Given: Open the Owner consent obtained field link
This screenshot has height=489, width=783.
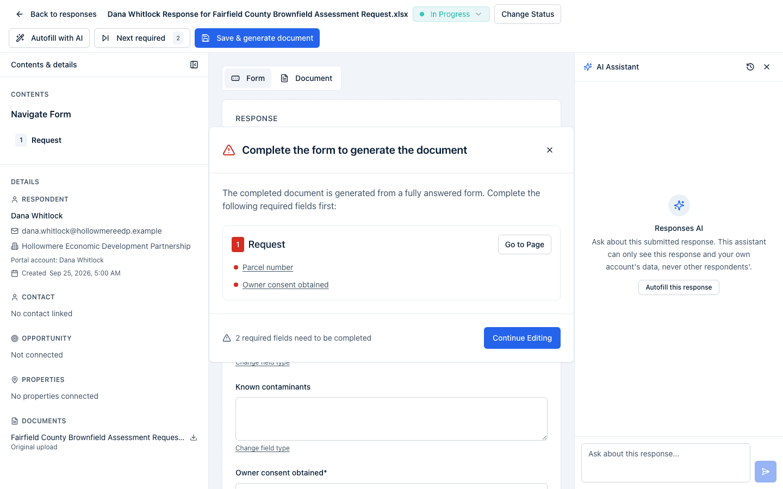Looking at the screenshot, I should pyautogui.click(x=285, y=285).
